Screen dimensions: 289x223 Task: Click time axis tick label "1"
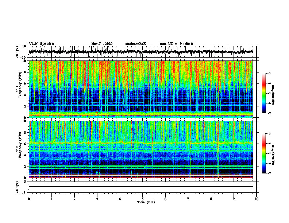(x=51, y=199)
